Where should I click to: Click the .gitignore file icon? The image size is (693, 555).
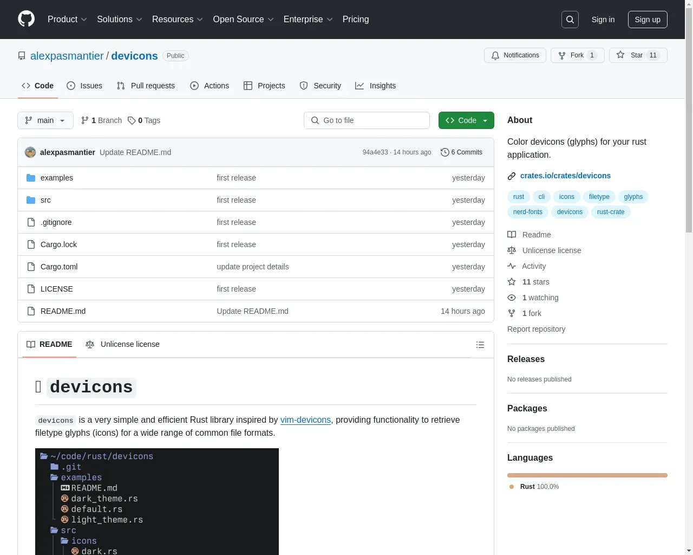click(31, 222)
